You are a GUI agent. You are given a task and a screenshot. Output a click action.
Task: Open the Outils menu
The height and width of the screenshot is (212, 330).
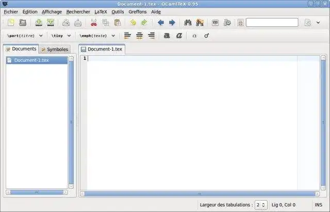coord(118,12)
